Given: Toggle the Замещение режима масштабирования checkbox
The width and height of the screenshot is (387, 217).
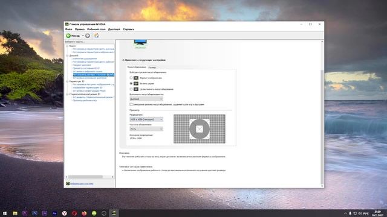Looking at the screenshot, I should pyautogui.click(x=131, y=104).
